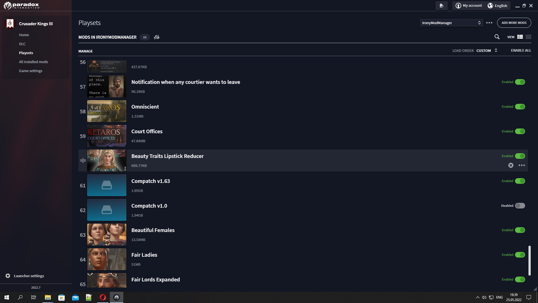Change language from English
538x303 pixels.
(498, 6)
